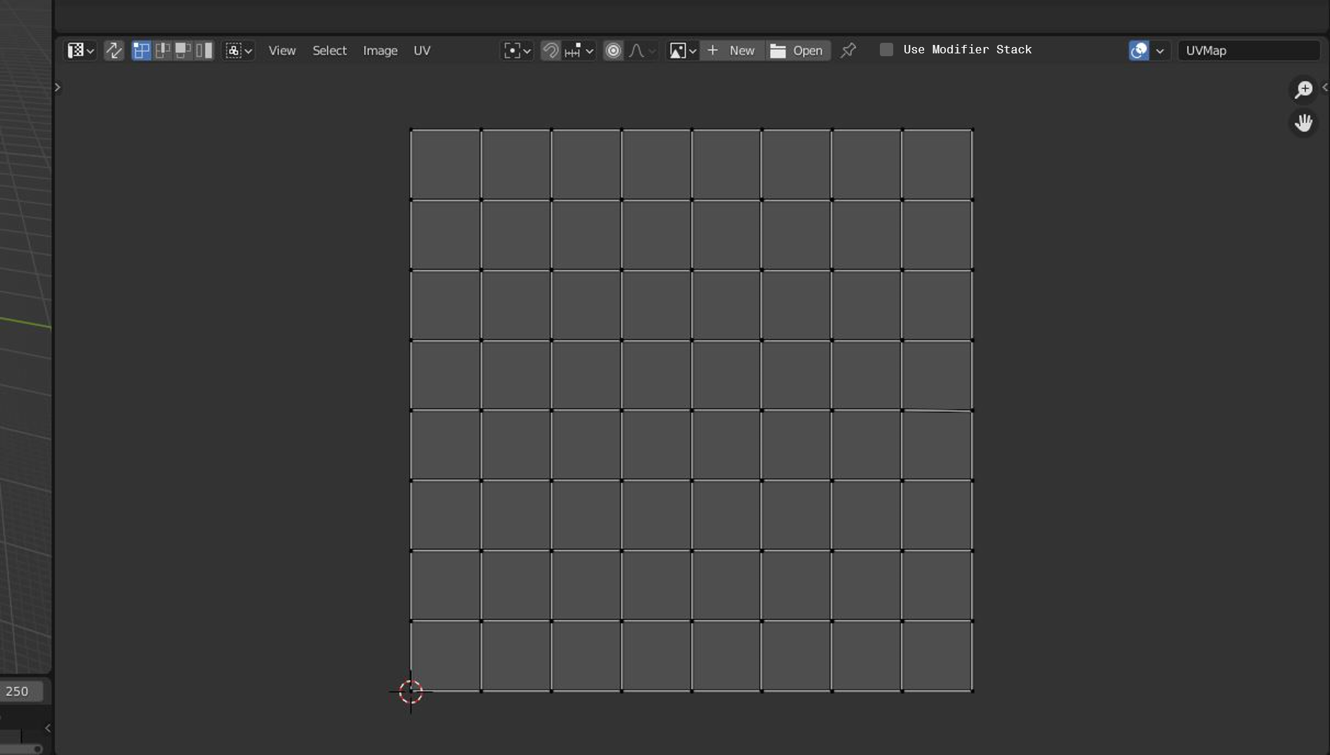
Task: Open proportional editing falloff dropdown
Action: point(642,51)
